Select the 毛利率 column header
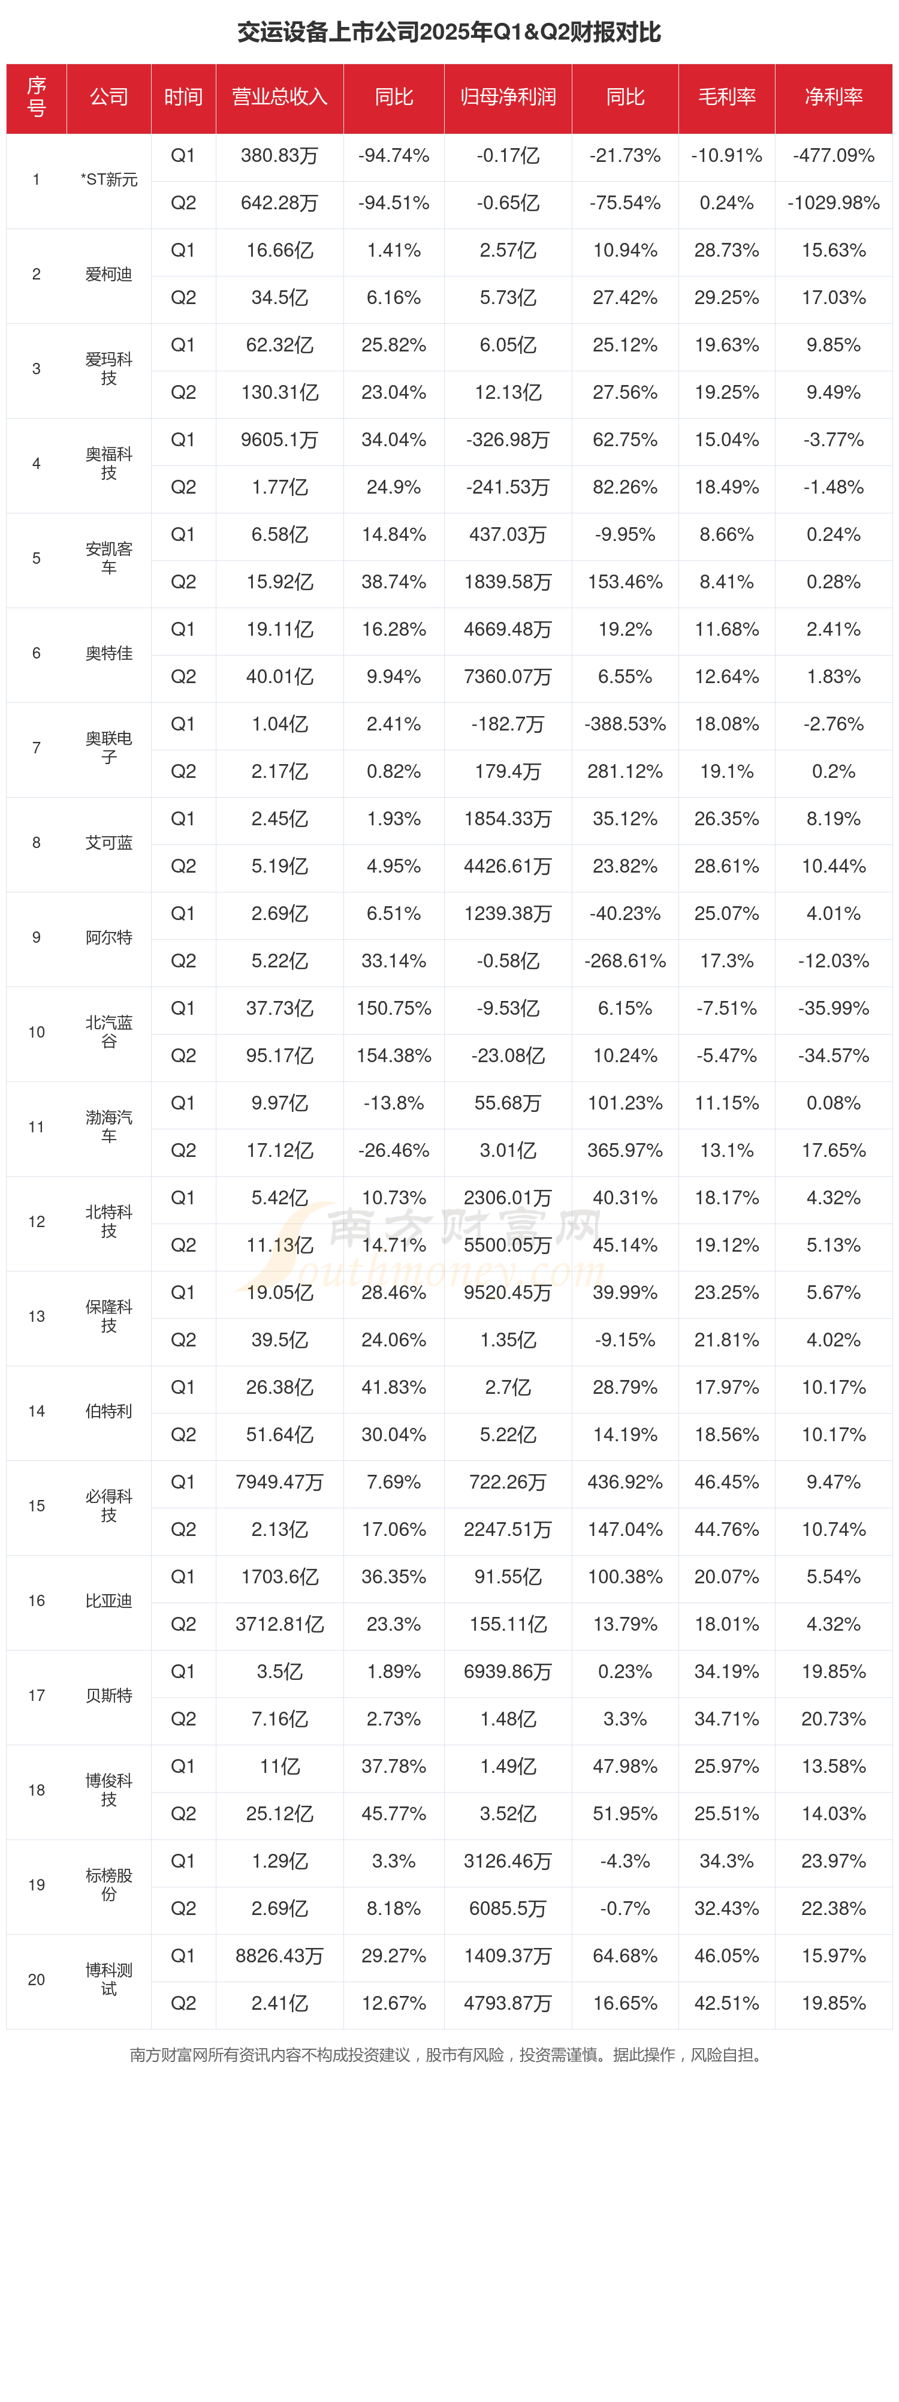The width and height of the screenshot is (899, 2402). pyautogui.click(x=726, y=97)
